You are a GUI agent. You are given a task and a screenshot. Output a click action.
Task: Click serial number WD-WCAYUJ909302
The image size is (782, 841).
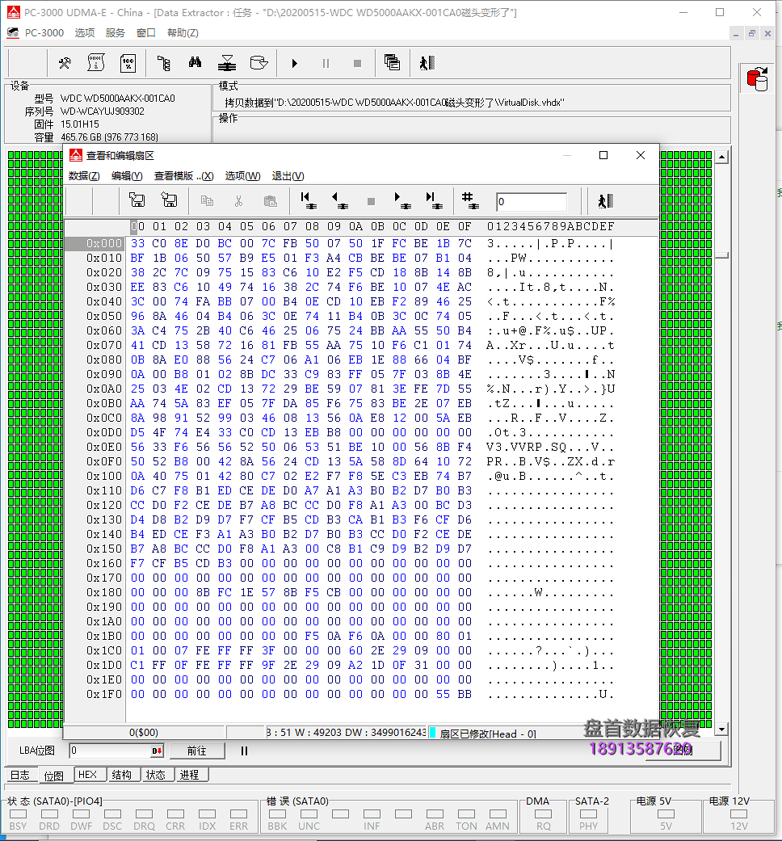102,111
